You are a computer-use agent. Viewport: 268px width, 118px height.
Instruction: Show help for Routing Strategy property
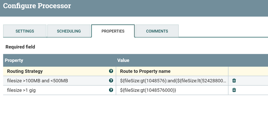[x=111, y=71]
